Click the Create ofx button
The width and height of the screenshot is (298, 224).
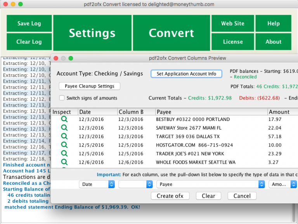coord(170,196)
